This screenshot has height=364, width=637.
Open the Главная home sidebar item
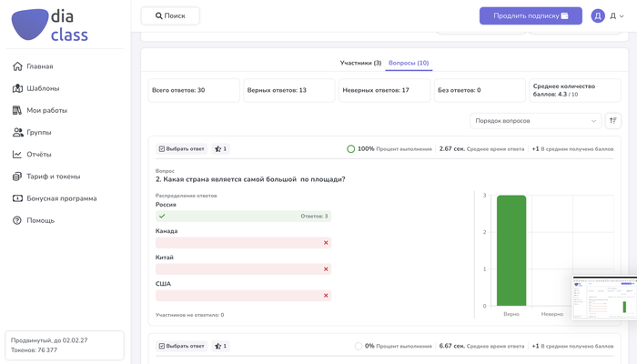click(x=33, y=66)
